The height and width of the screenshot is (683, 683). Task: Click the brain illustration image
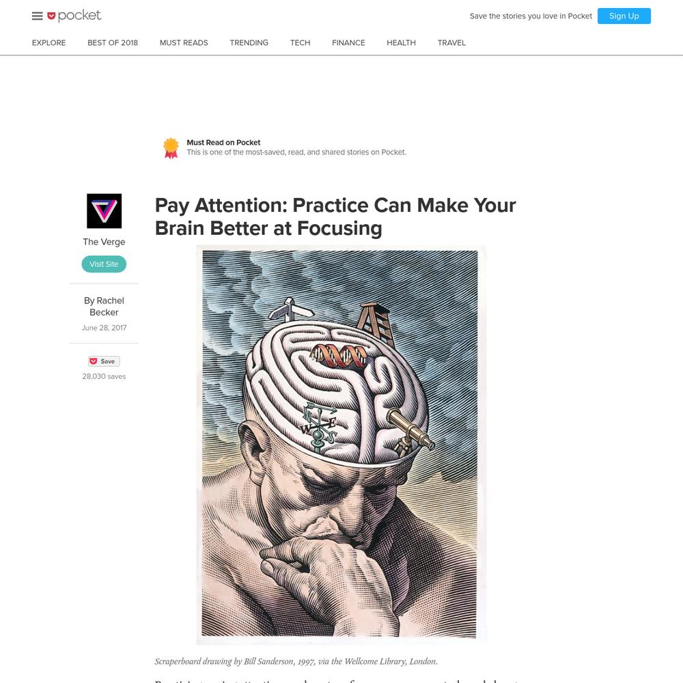(x=341, y=445)
